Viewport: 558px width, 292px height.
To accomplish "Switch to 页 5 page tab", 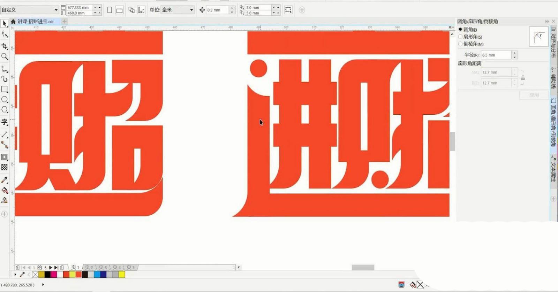I will (x=130, y=267).
